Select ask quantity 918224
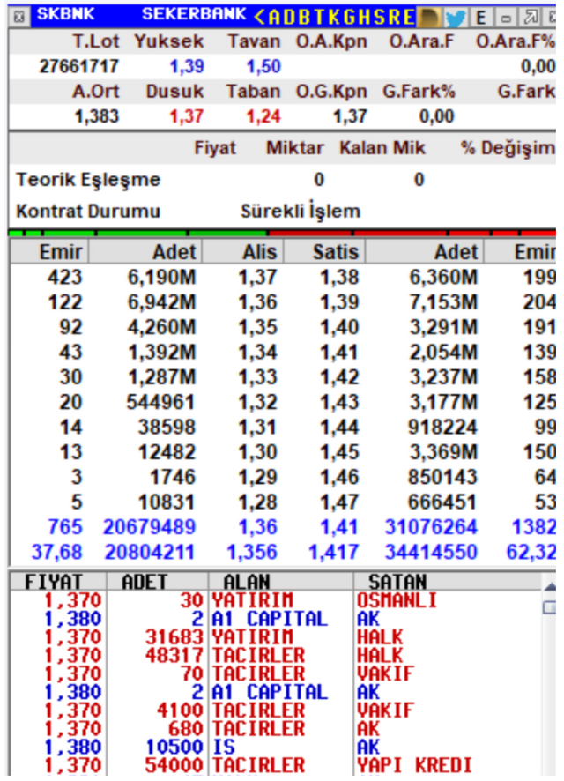This screenshot has width=564, height=781. tap(442, 427)
